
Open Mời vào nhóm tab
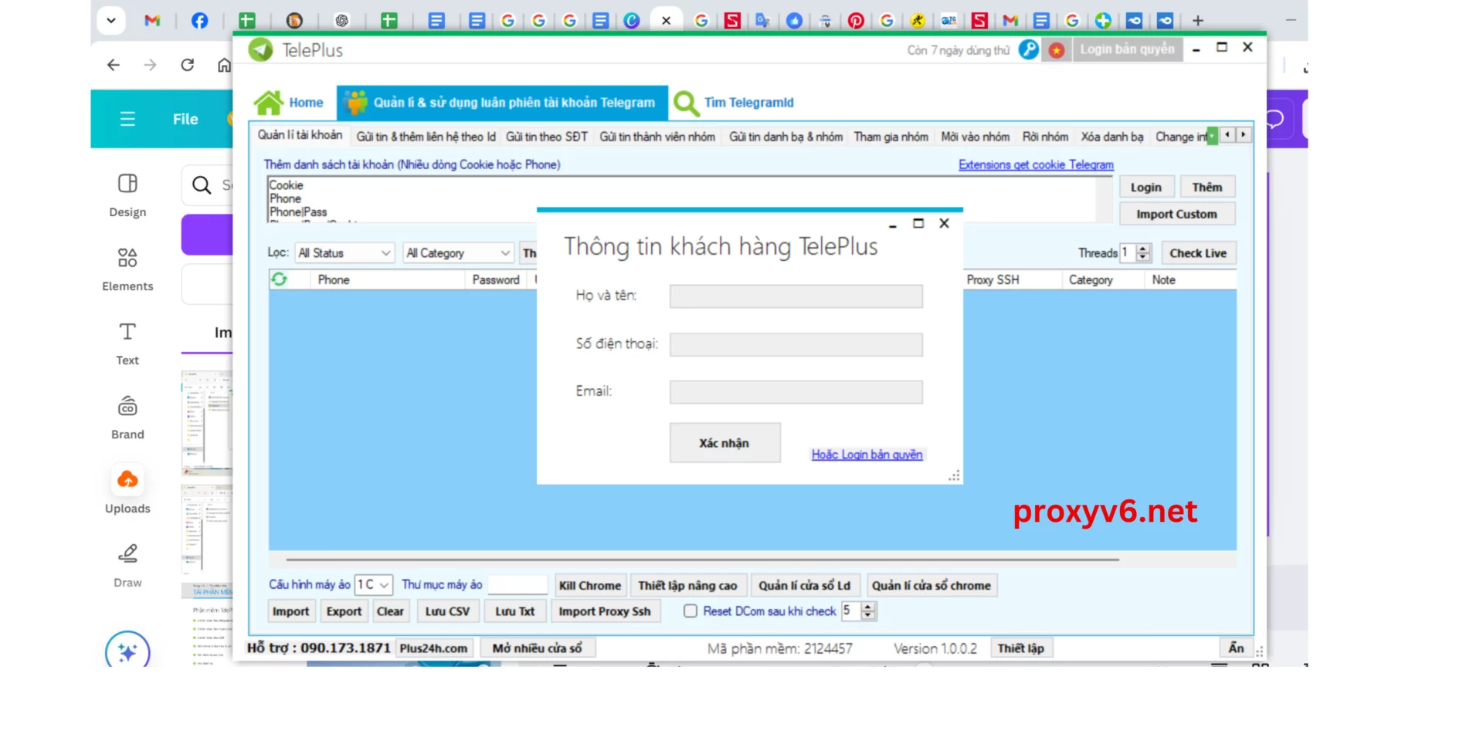click(976, 137)
